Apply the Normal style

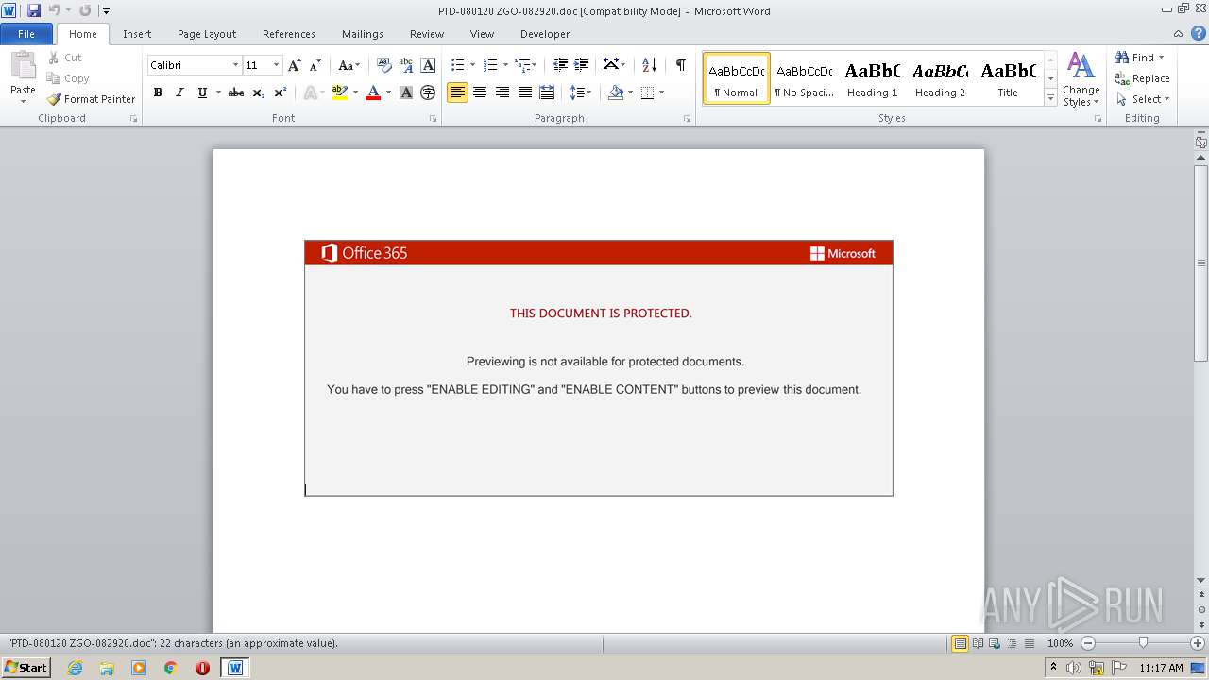[x=737, y=78]
